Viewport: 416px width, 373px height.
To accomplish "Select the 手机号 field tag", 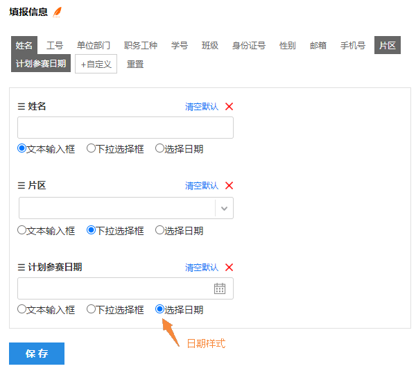I will (x=353, y=45).
